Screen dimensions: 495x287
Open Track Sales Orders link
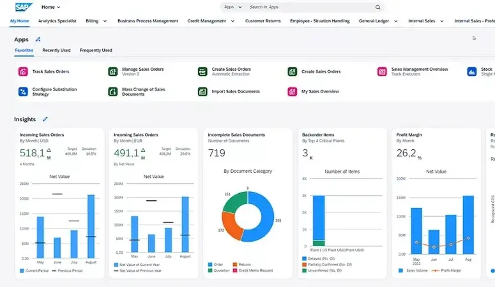pos(50,71)
